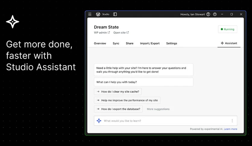252x146 pixels.
Task: Open the help question mark icon
Action: pos(215,14)
